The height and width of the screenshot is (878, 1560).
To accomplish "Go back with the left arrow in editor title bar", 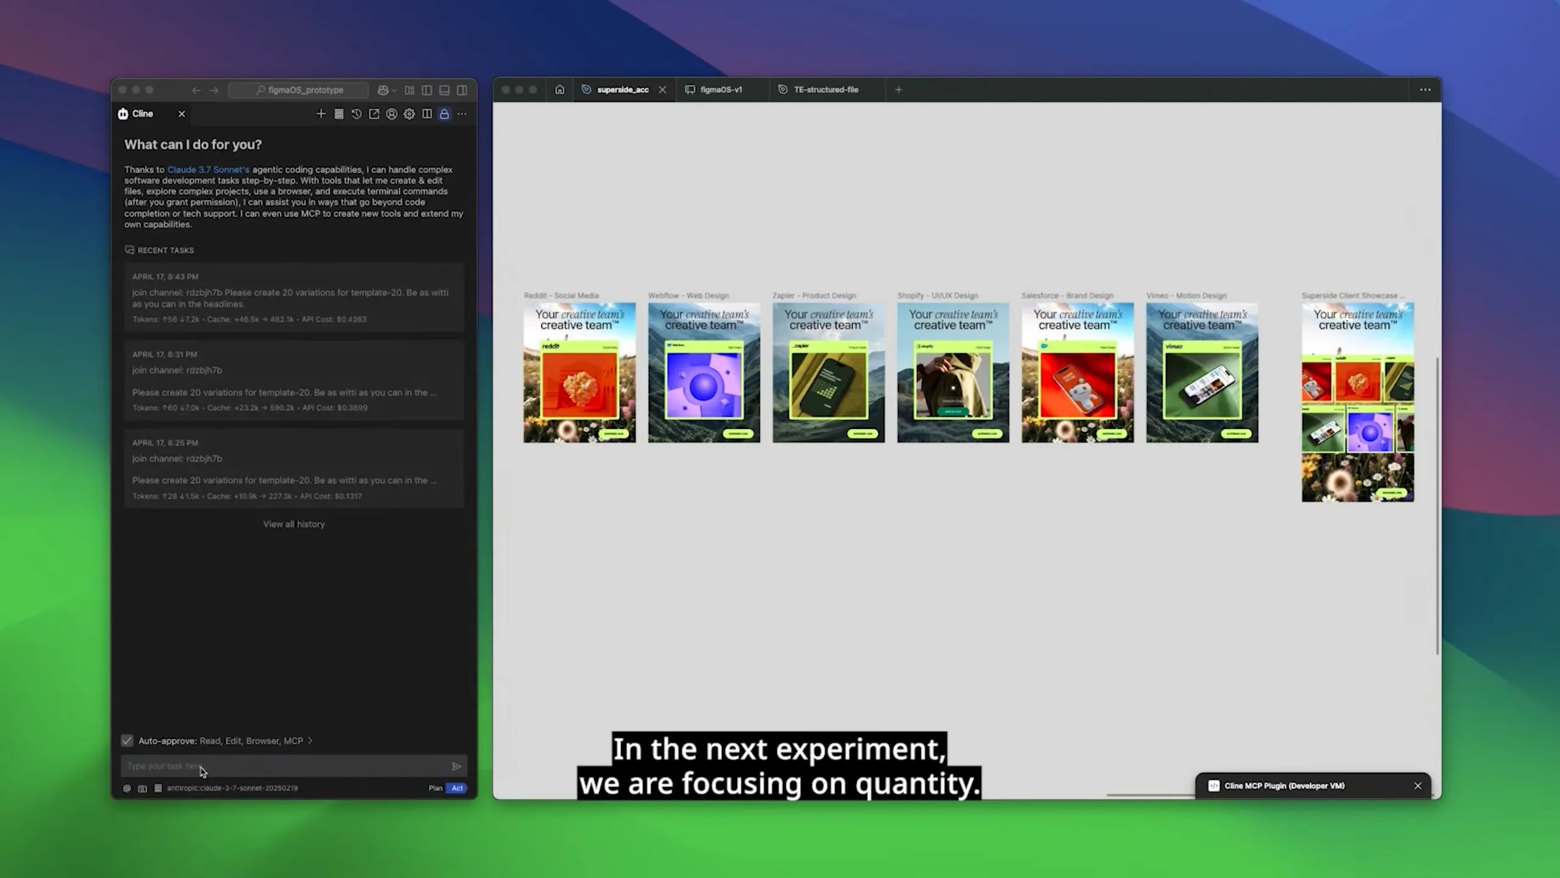I will [x=196, y=90].
